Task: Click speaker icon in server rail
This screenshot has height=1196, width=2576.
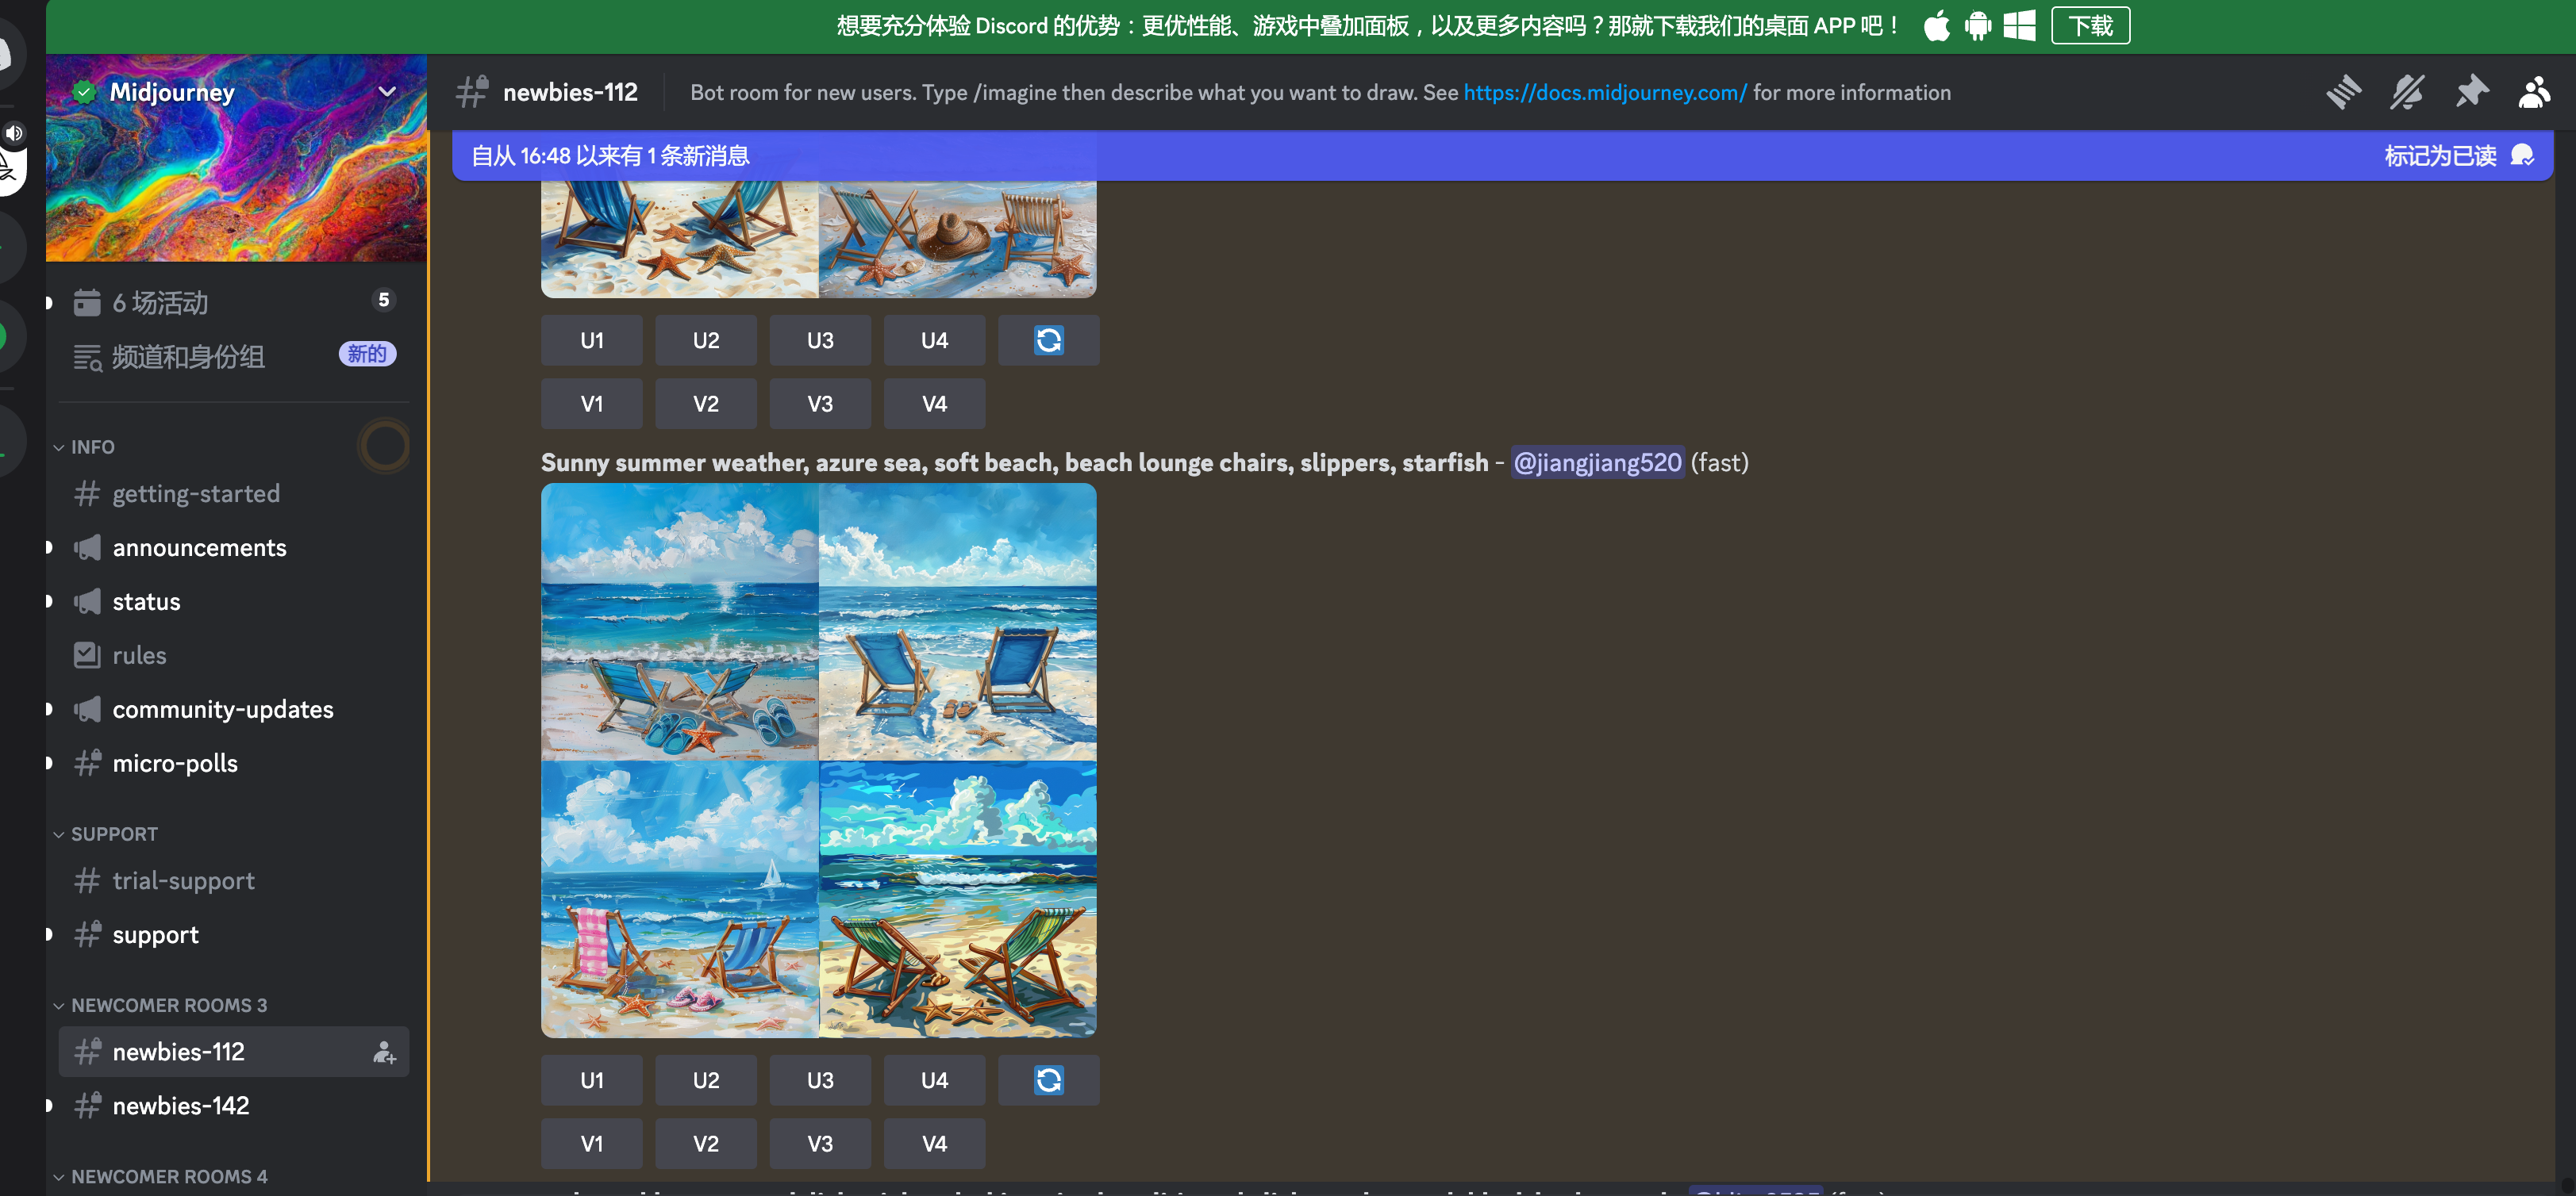Action: pos(14,133)
